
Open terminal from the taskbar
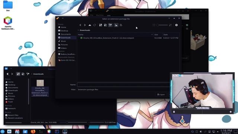(x=41, y=131)
